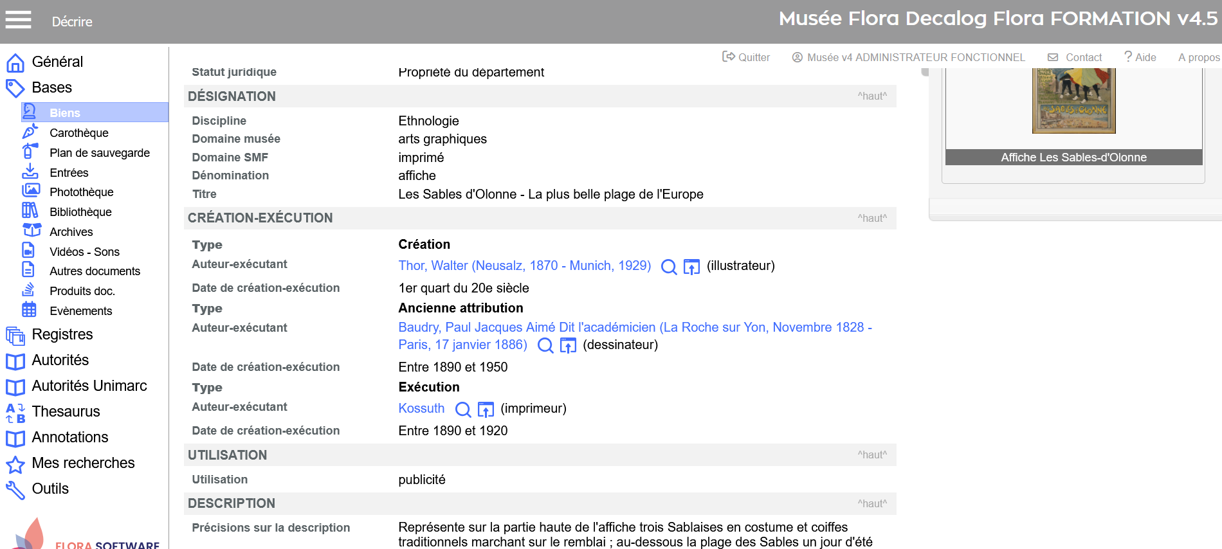Open the hamburger menu icon

[18, 21]
